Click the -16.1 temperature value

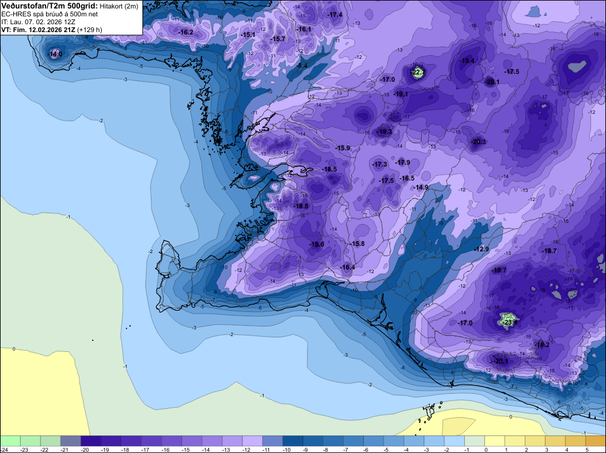coord(304,29)
